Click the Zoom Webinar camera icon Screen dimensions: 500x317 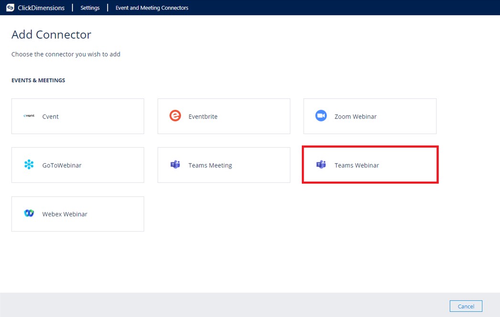321,116
